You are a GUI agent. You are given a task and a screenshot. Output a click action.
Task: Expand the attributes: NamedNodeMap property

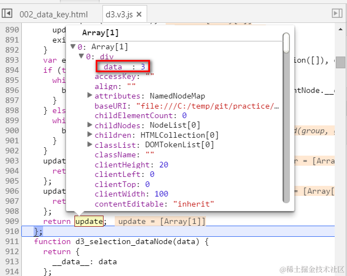point(90,95)
